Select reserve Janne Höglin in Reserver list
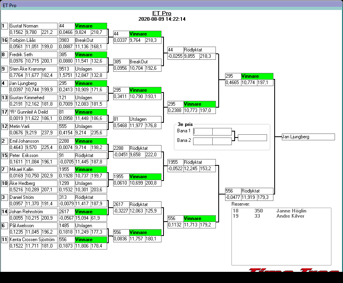 (x=291, y=211)
